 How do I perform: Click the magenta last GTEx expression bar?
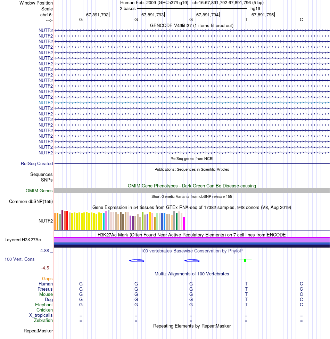tap(184, 224)
